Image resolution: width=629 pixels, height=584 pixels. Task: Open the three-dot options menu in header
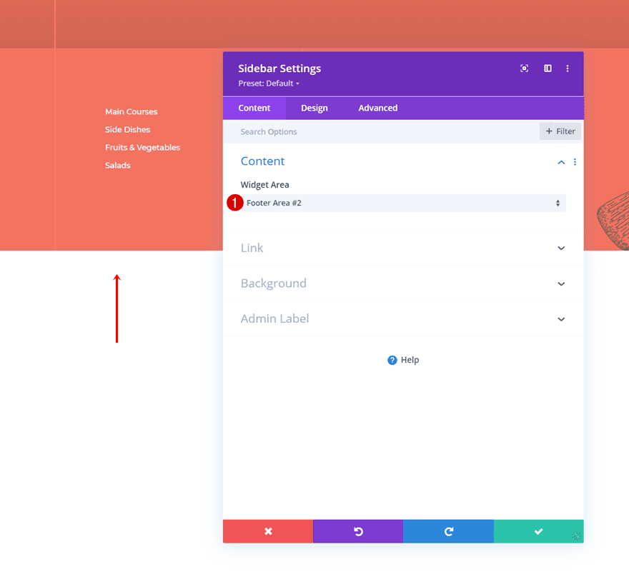click(x=568, y=68)
